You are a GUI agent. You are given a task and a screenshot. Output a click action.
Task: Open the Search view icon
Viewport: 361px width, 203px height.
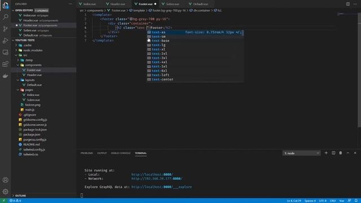(x=5, y=17)
